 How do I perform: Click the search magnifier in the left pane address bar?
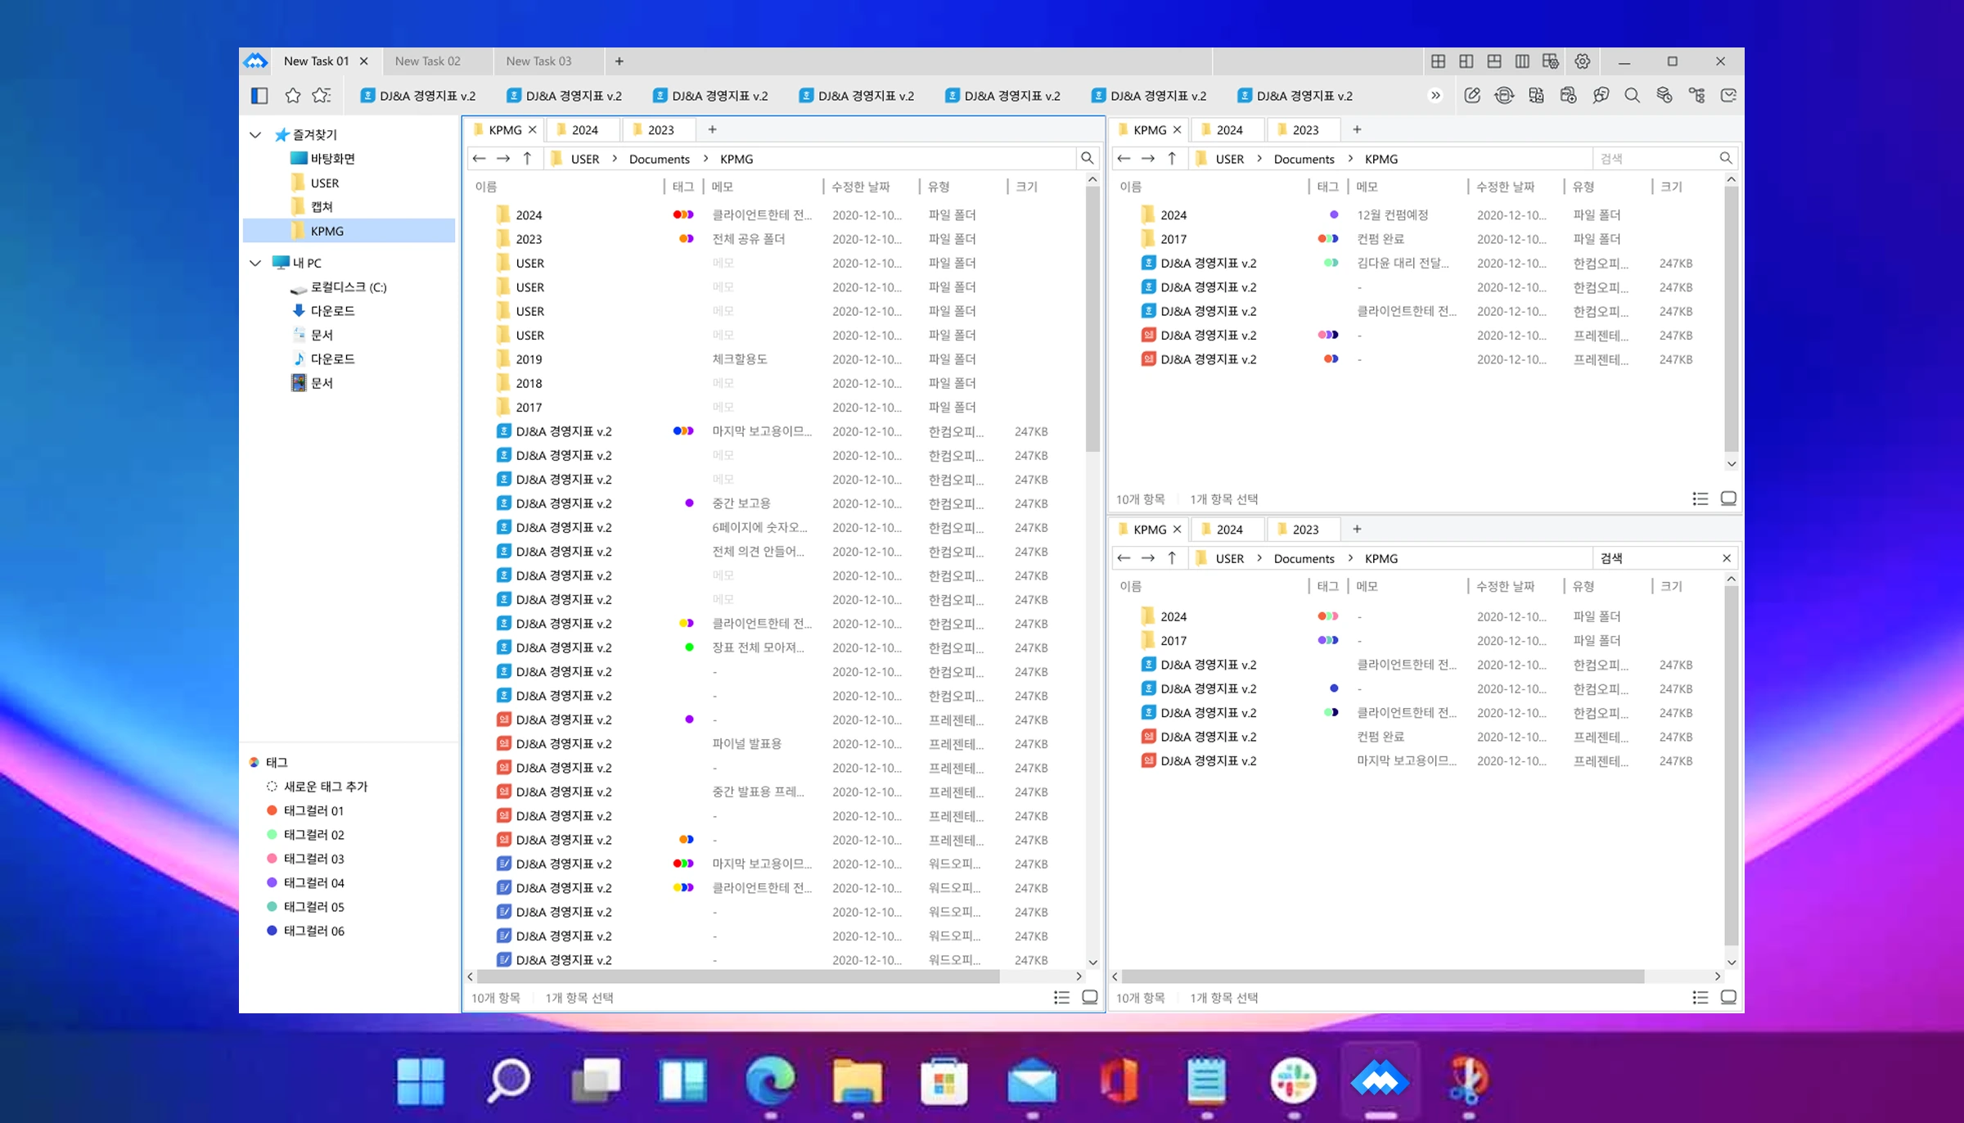pyautogui.click(x=1087, y=159)
